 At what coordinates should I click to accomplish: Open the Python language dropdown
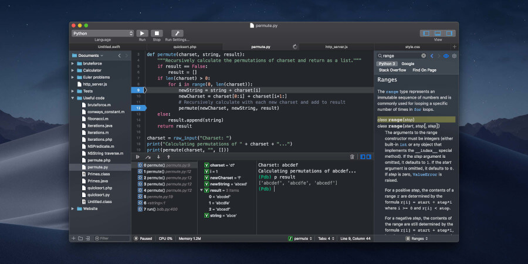tap(103, 33)
